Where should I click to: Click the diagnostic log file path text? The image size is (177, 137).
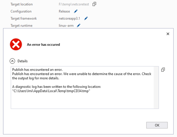point(51,91)
